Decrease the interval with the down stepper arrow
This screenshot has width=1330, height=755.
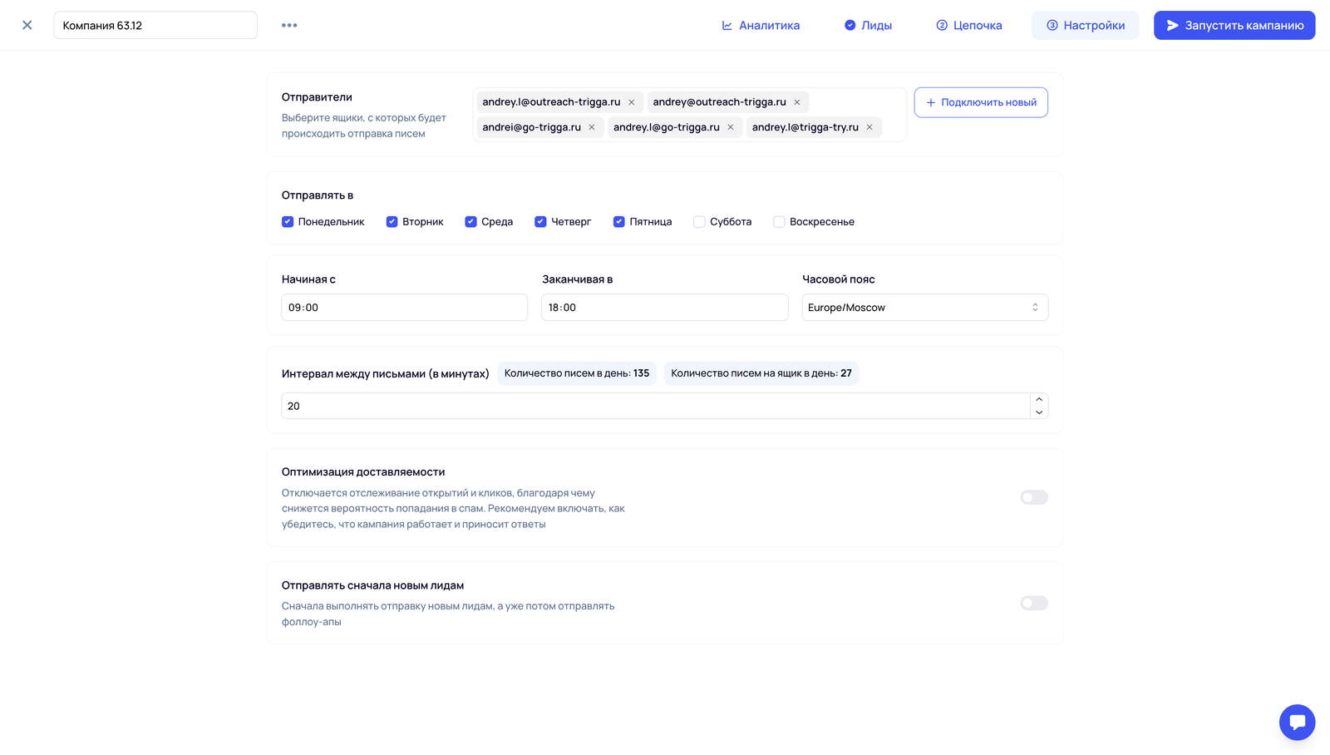tap(1039, 412)
